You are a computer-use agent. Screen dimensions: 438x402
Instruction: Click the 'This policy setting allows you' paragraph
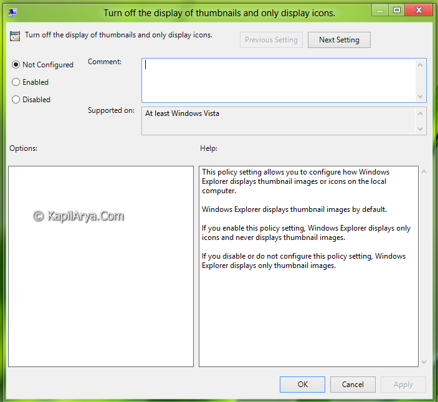[x=295, y=181]
